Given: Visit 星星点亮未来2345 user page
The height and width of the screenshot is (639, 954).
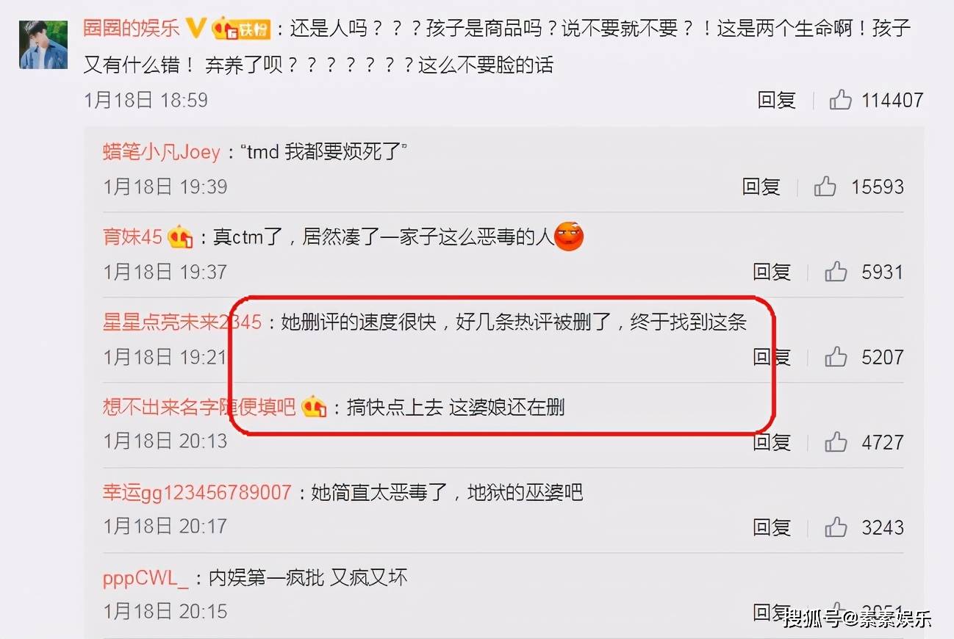Looking at the screenshot, I should (182, 322).
